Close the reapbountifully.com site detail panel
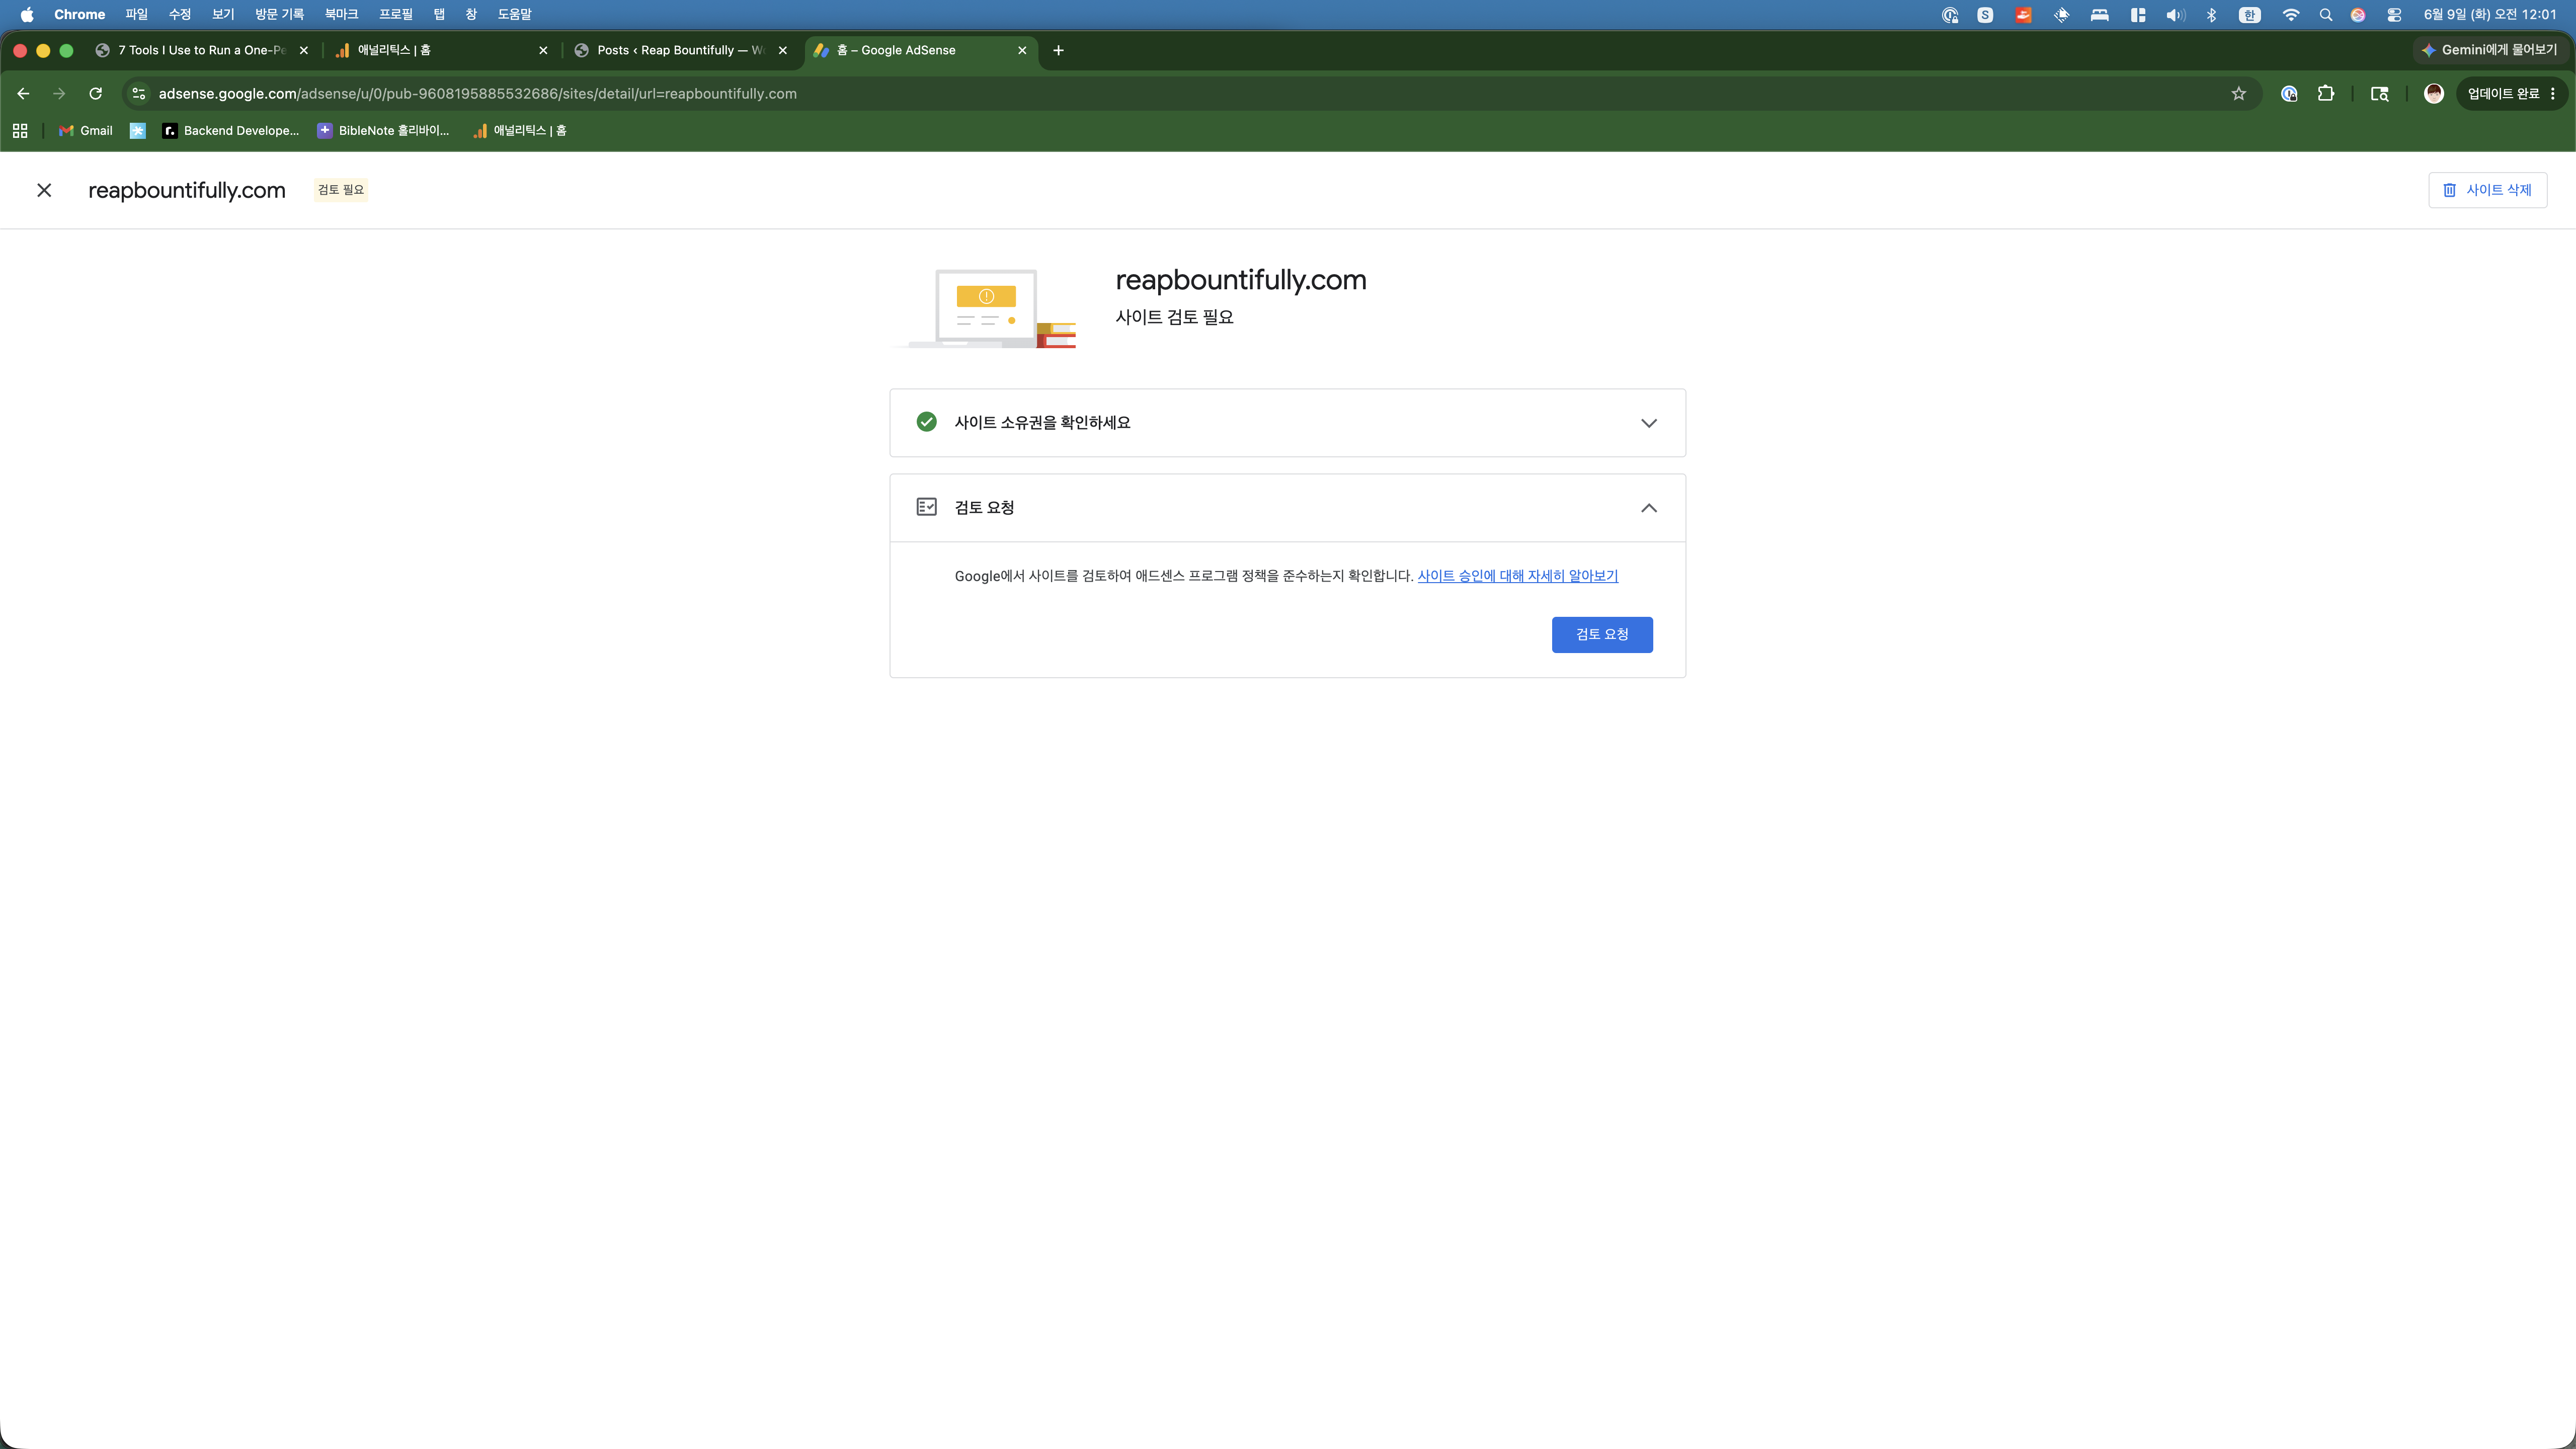 (44, 190)
